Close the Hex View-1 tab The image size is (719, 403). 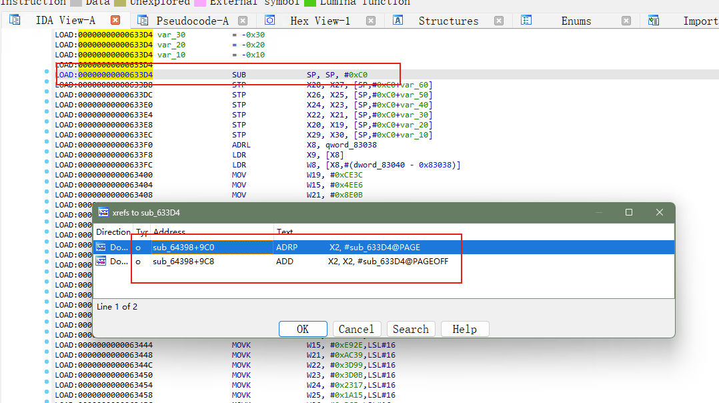pos(371,21)
